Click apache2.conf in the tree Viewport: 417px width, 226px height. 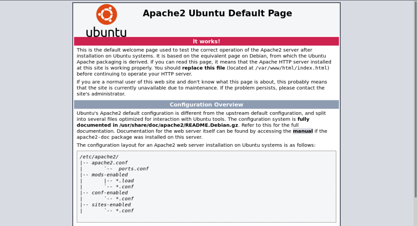(110, 163)
